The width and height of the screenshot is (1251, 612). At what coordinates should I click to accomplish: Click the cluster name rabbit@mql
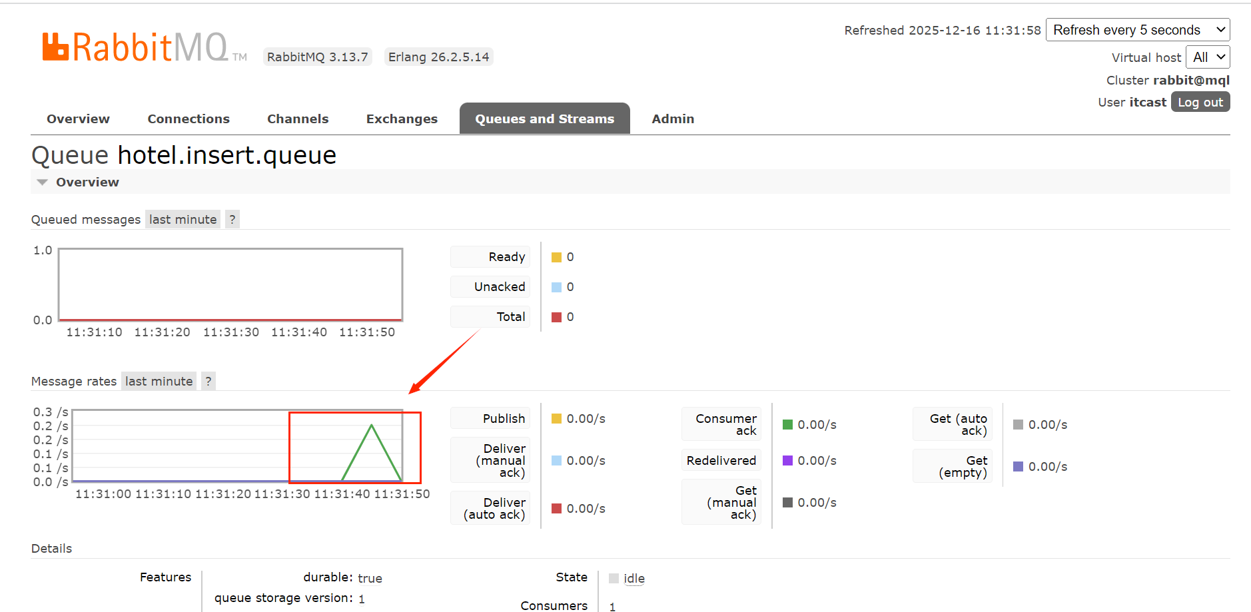click(1191, 81)
